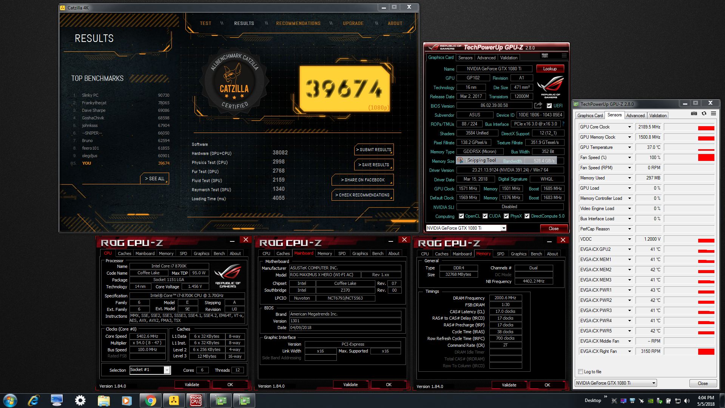Screen dimensions: 725x408
Task: Open Windows Media Player from the taskbar
Action: (x=126, y=400)
